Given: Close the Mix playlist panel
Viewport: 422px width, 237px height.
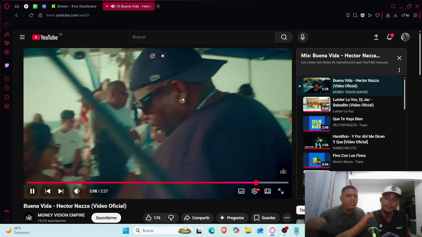Looking at the screenshot, I should click(x=399, y=58).
